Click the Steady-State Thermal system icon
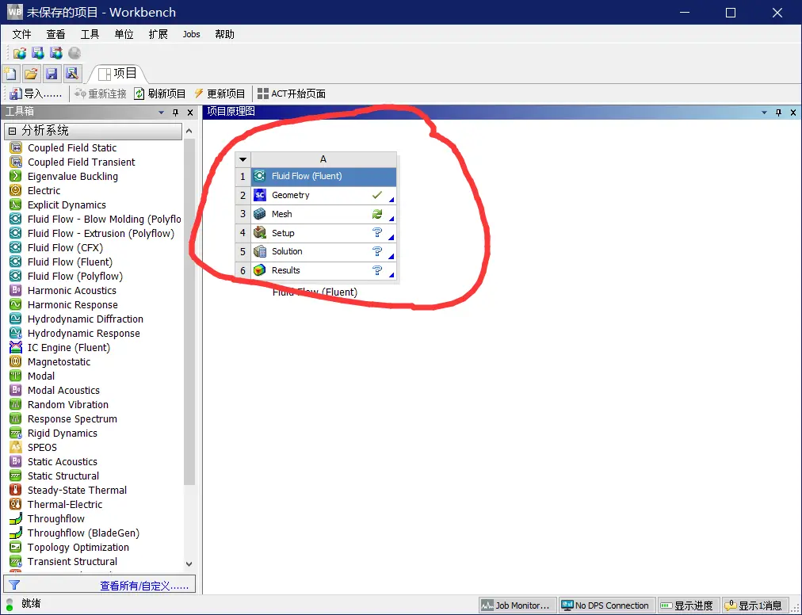 click(x=16, y=490)
